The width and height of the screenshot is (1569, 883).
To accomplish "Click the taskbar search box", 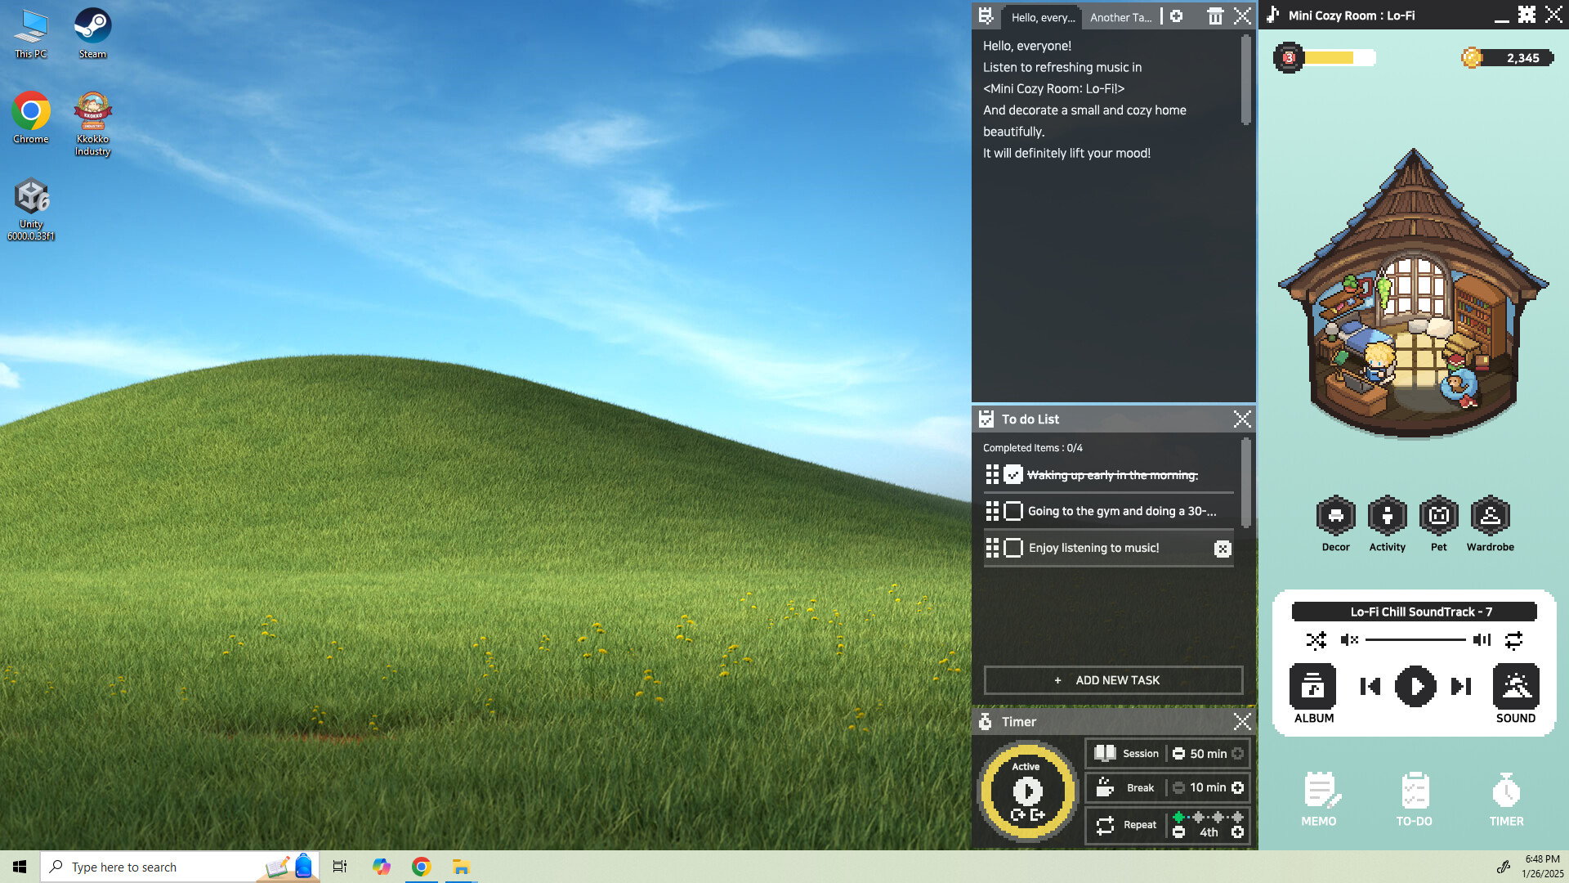I will click(179, 867).
